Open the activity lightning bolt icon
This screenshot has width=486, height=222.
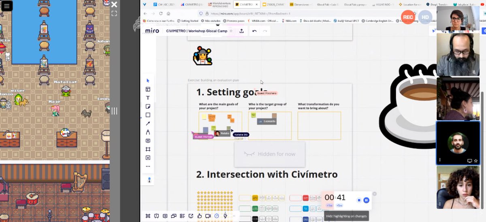[225, 216]
